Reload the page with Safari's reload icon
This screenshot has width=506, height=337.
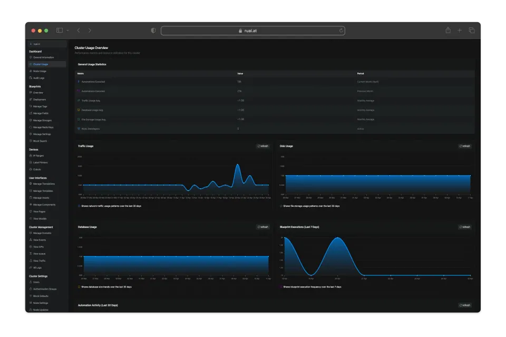[341, 31]
